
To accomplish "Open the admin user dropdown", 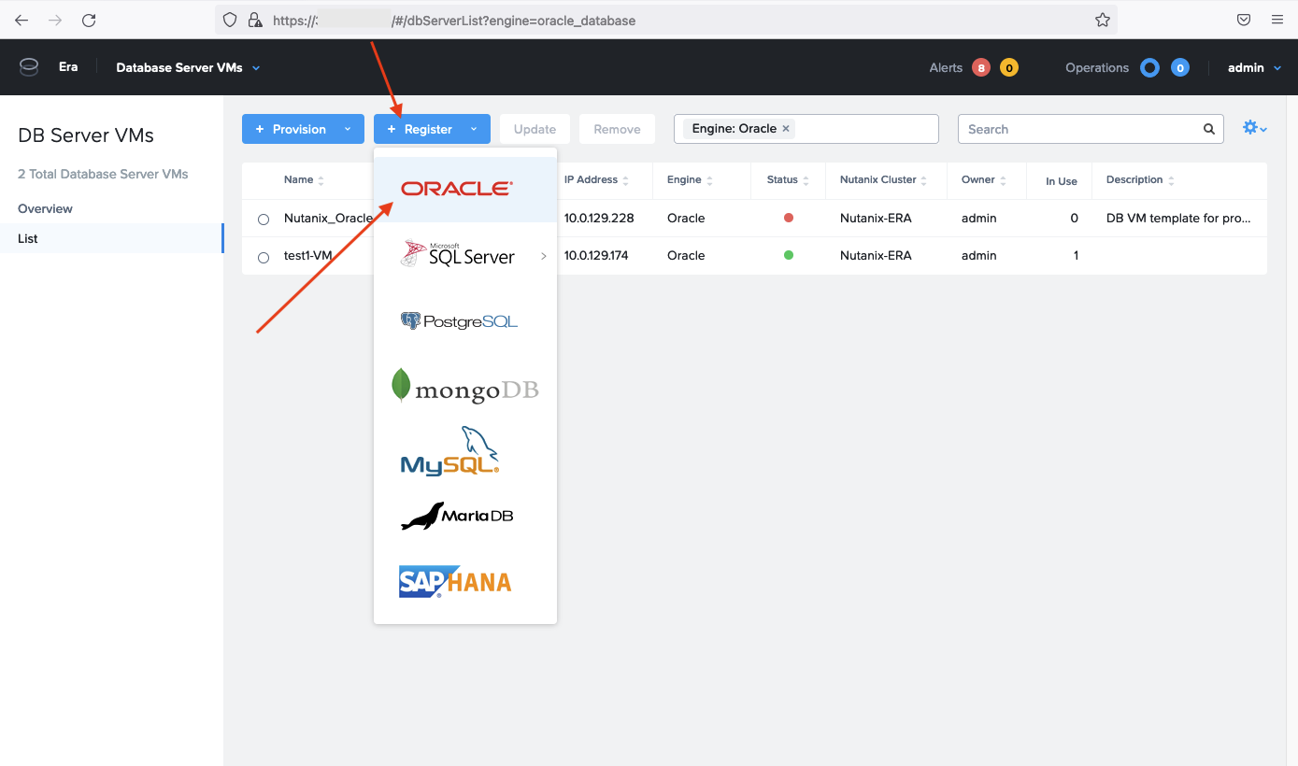I will pyautogui.click(x=1254, y=67).
